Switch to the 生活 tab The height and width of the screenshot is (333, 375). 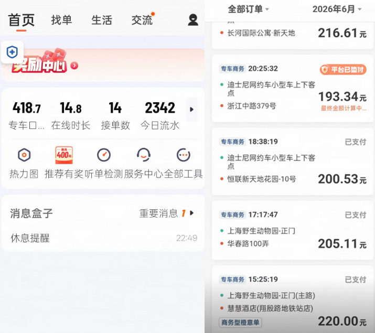[102, 20]
